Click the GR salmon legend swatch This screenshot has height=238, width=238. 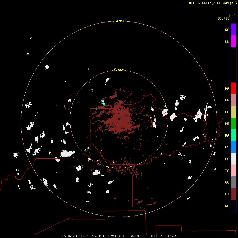click(234, 100)
